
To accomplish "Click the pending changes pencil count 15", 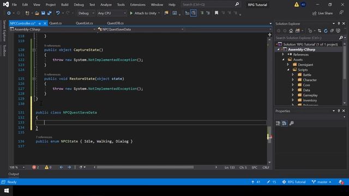I will (272, 182).
